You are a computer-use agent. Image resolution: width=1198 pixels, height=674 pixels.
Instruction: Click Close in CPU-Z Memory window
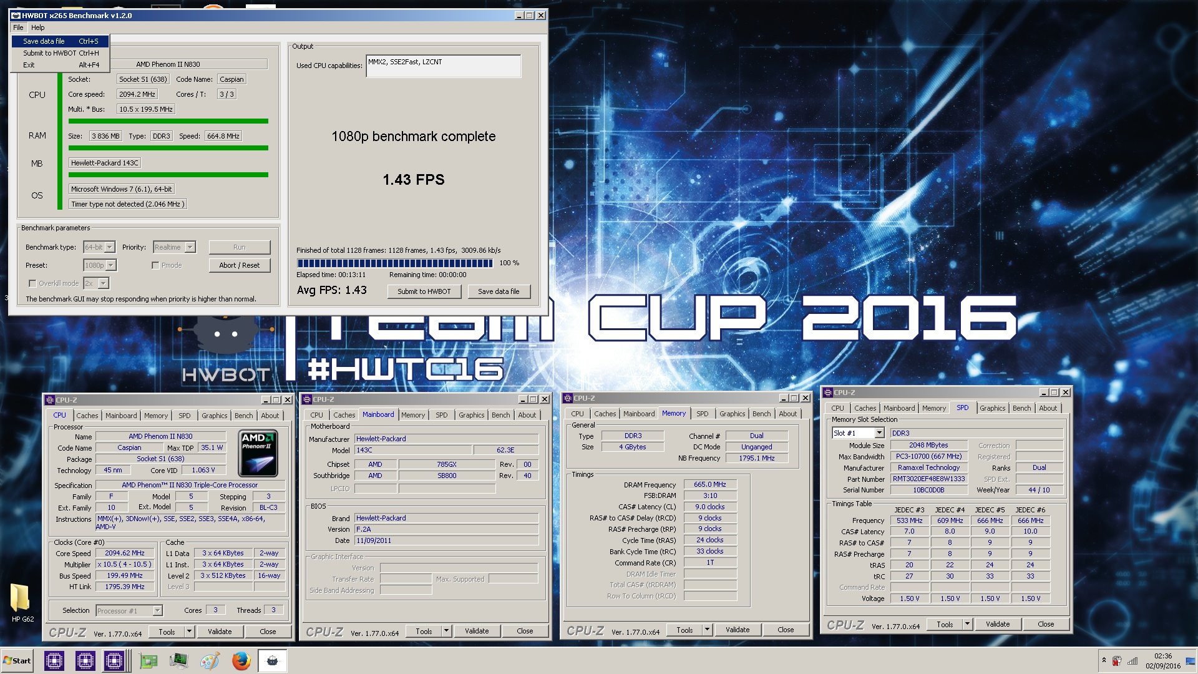[x=786, y=630]
